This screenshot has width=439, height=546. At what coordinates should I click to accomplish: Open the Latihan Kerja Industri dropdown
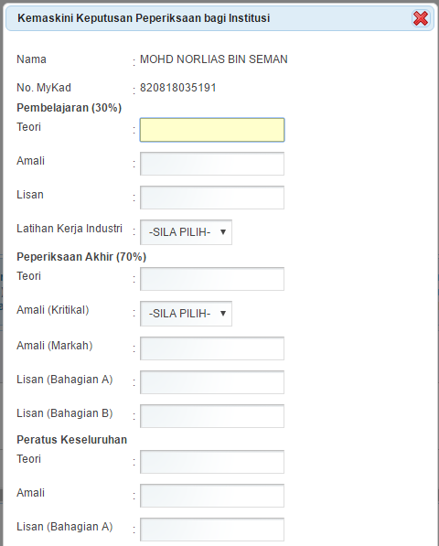click(186, 232)
